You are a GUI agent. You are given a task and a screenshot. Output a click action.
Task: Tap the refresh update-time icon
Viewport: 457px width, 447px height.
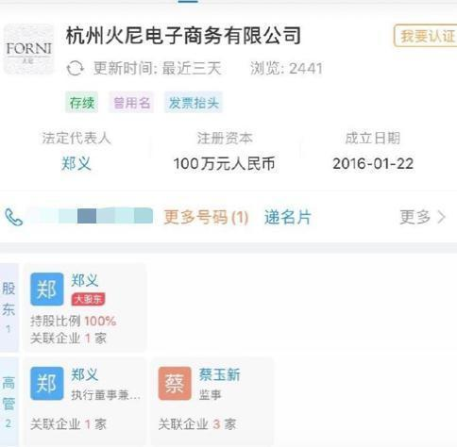76,68
